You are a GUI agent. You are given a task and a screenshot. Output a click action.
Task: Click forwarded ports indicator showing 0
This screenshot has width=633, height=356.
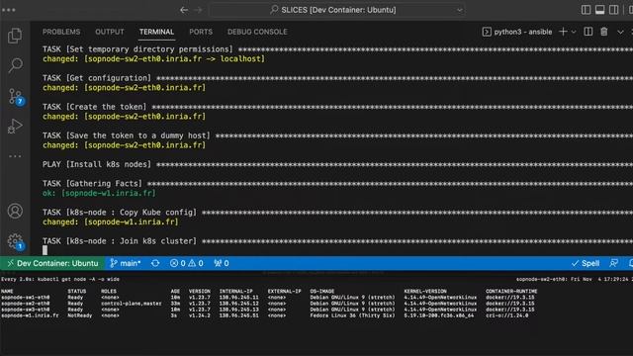pyautogui.click(x=222, y=263)
